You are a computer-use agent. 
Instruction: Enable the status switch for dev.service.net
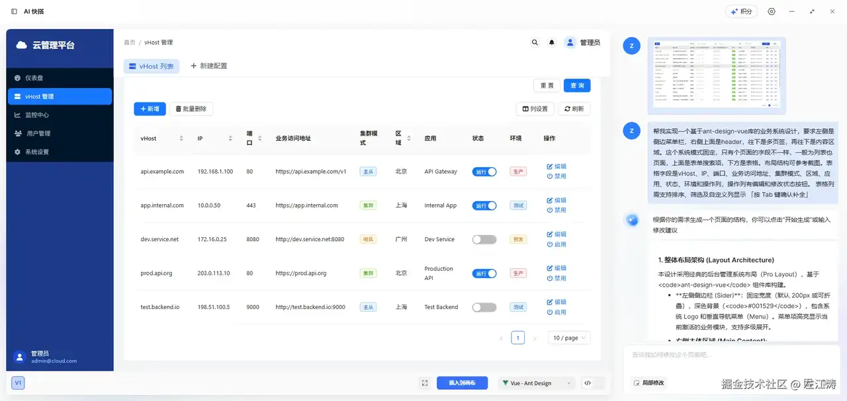tap(484, 239)
